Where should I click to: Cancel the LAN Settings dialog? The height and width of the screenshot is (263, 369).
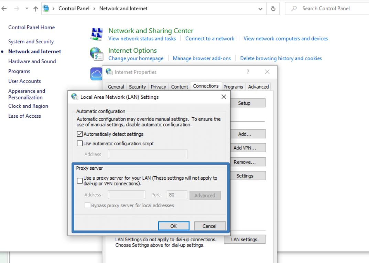coord(209,226)
